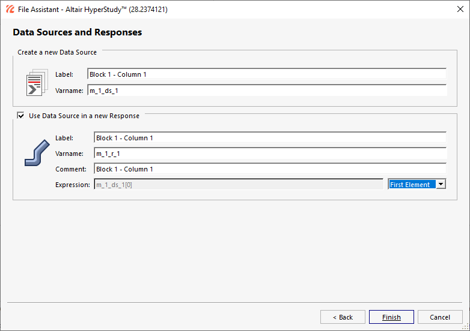Open the First Element dropdown arrow
The height and width of the screenshot is (331, 470).
[441, 184]
